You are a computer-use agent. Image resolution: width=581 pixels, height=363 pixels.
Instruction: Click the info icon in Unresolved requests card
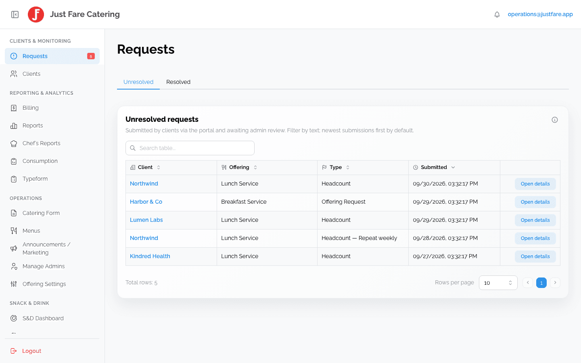[555, 120]
